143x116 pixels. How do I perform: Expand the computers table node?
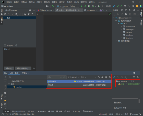121,26
